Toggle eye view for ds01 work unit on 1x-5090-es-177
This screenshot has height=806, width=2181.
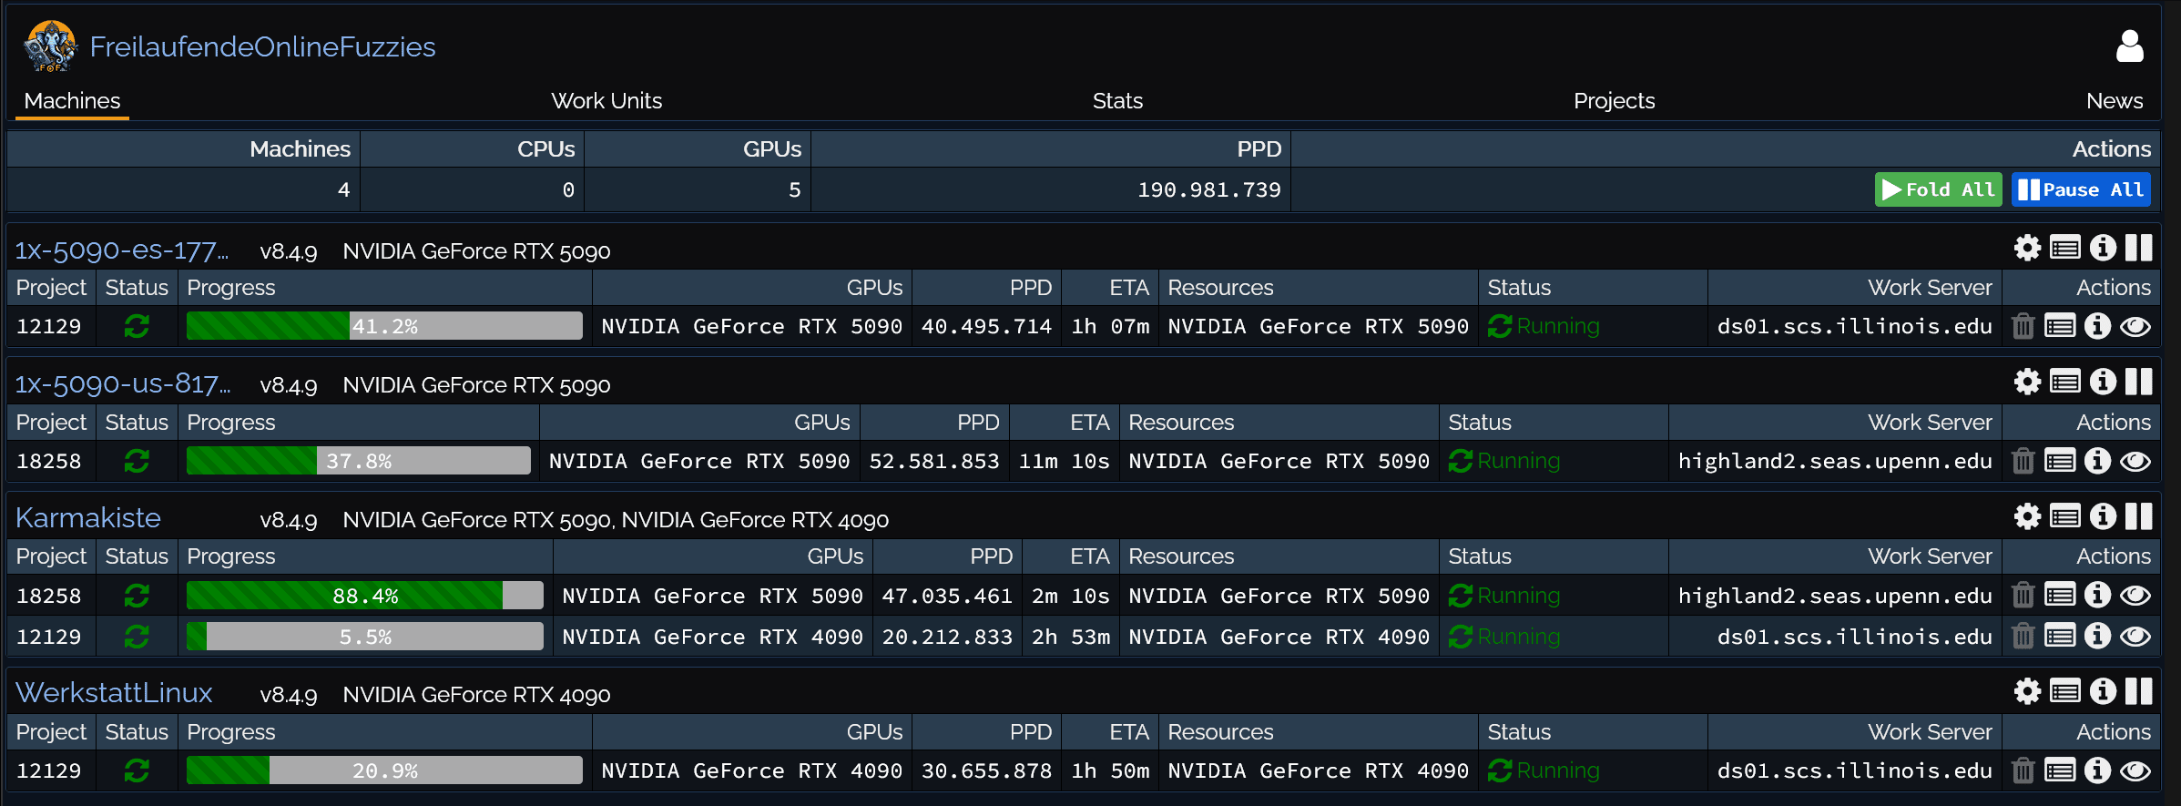click(x=2135, y=326)
